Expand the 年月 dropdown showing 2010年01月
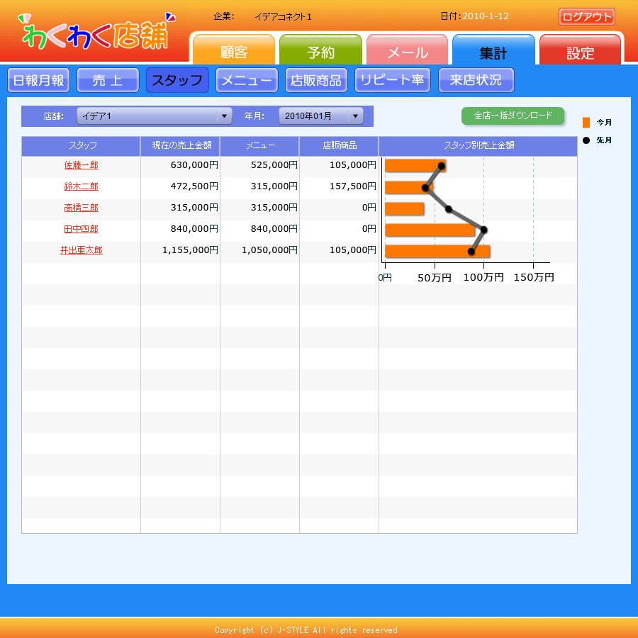The image size is (638, 638). (x=320, y=116)
